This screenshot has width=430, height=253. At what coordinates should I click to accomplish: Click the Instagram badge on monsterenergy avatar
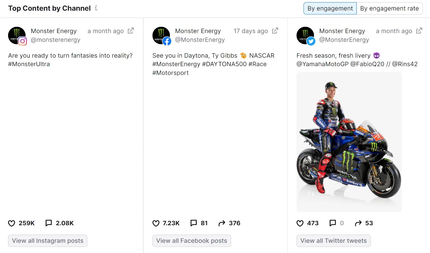(x=23, y=41)
